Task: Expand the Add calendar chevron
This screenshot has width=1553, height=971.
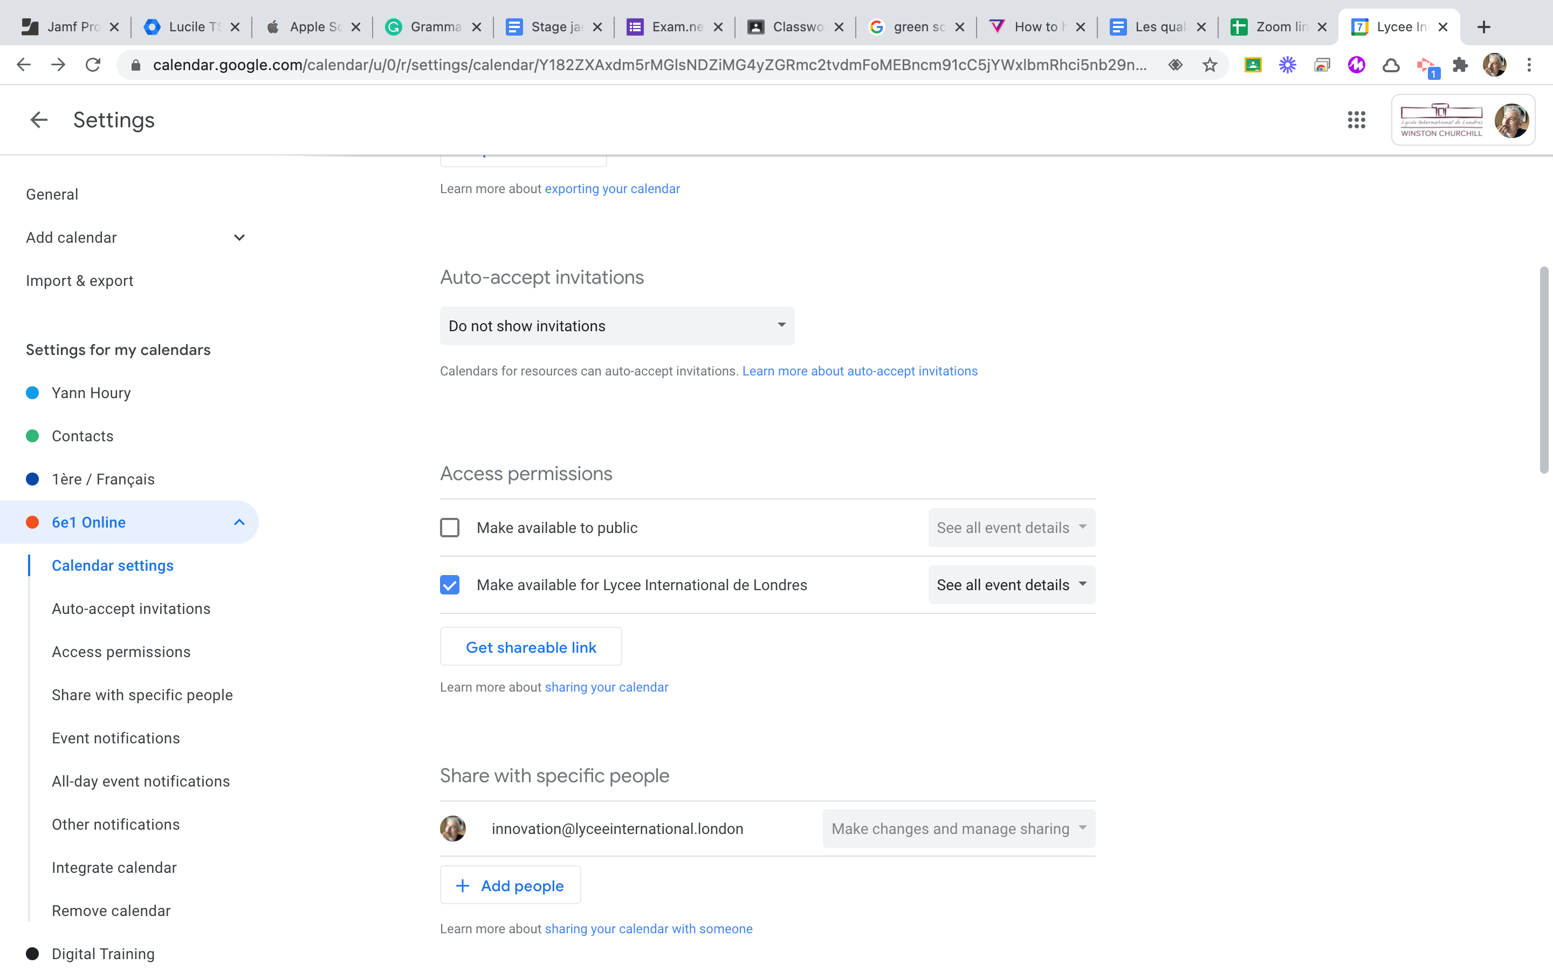Action: point(239,237)
